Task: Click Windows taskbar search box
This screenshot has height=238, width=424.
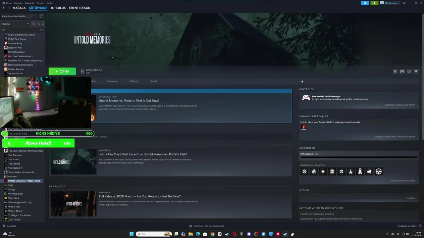Action: click(x=154, y=234)
